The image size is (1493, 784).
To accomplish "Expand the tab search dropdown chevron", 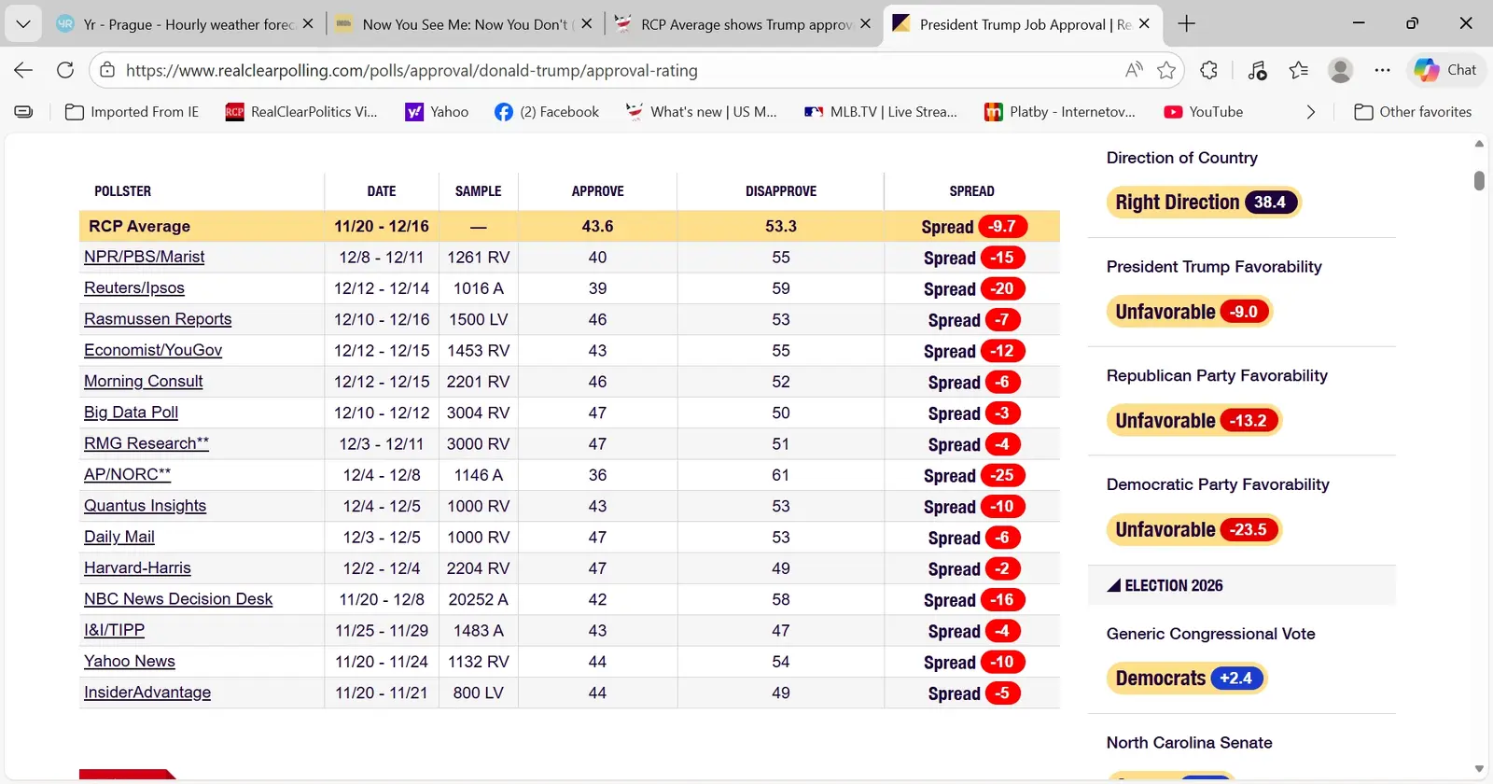I will 23,24.
